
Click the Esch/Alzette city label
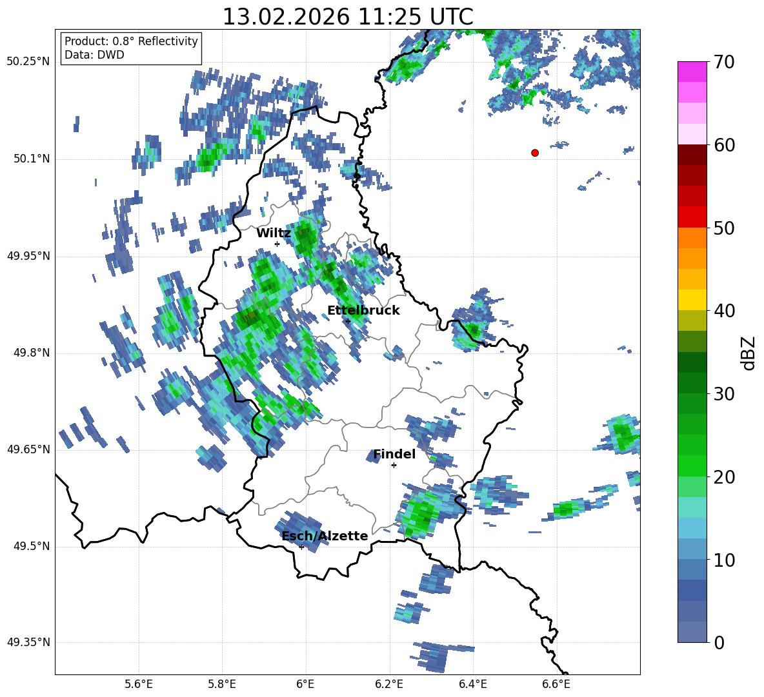pyautogui.click(x=325, y=536)
